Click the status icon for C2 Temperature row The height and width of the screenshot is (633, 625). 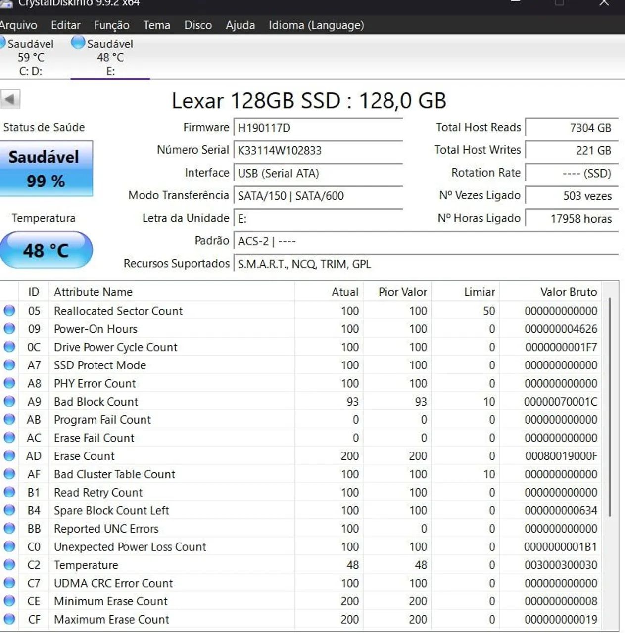click(9, 564)
